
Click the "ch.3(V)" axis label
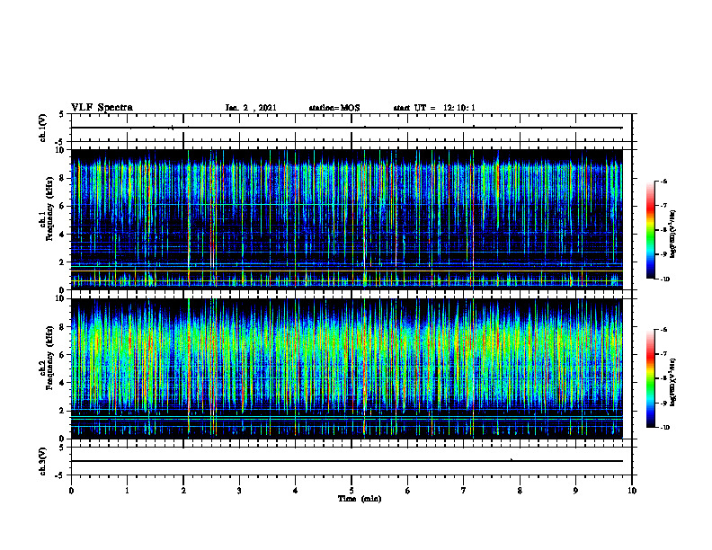pyautogui.click(x=42, y=461)
